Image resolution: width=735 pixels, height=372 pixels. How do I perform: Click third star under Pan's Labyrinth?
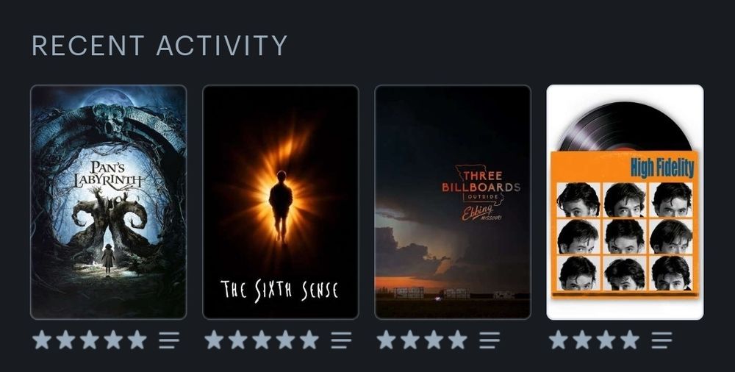[89, 340]
